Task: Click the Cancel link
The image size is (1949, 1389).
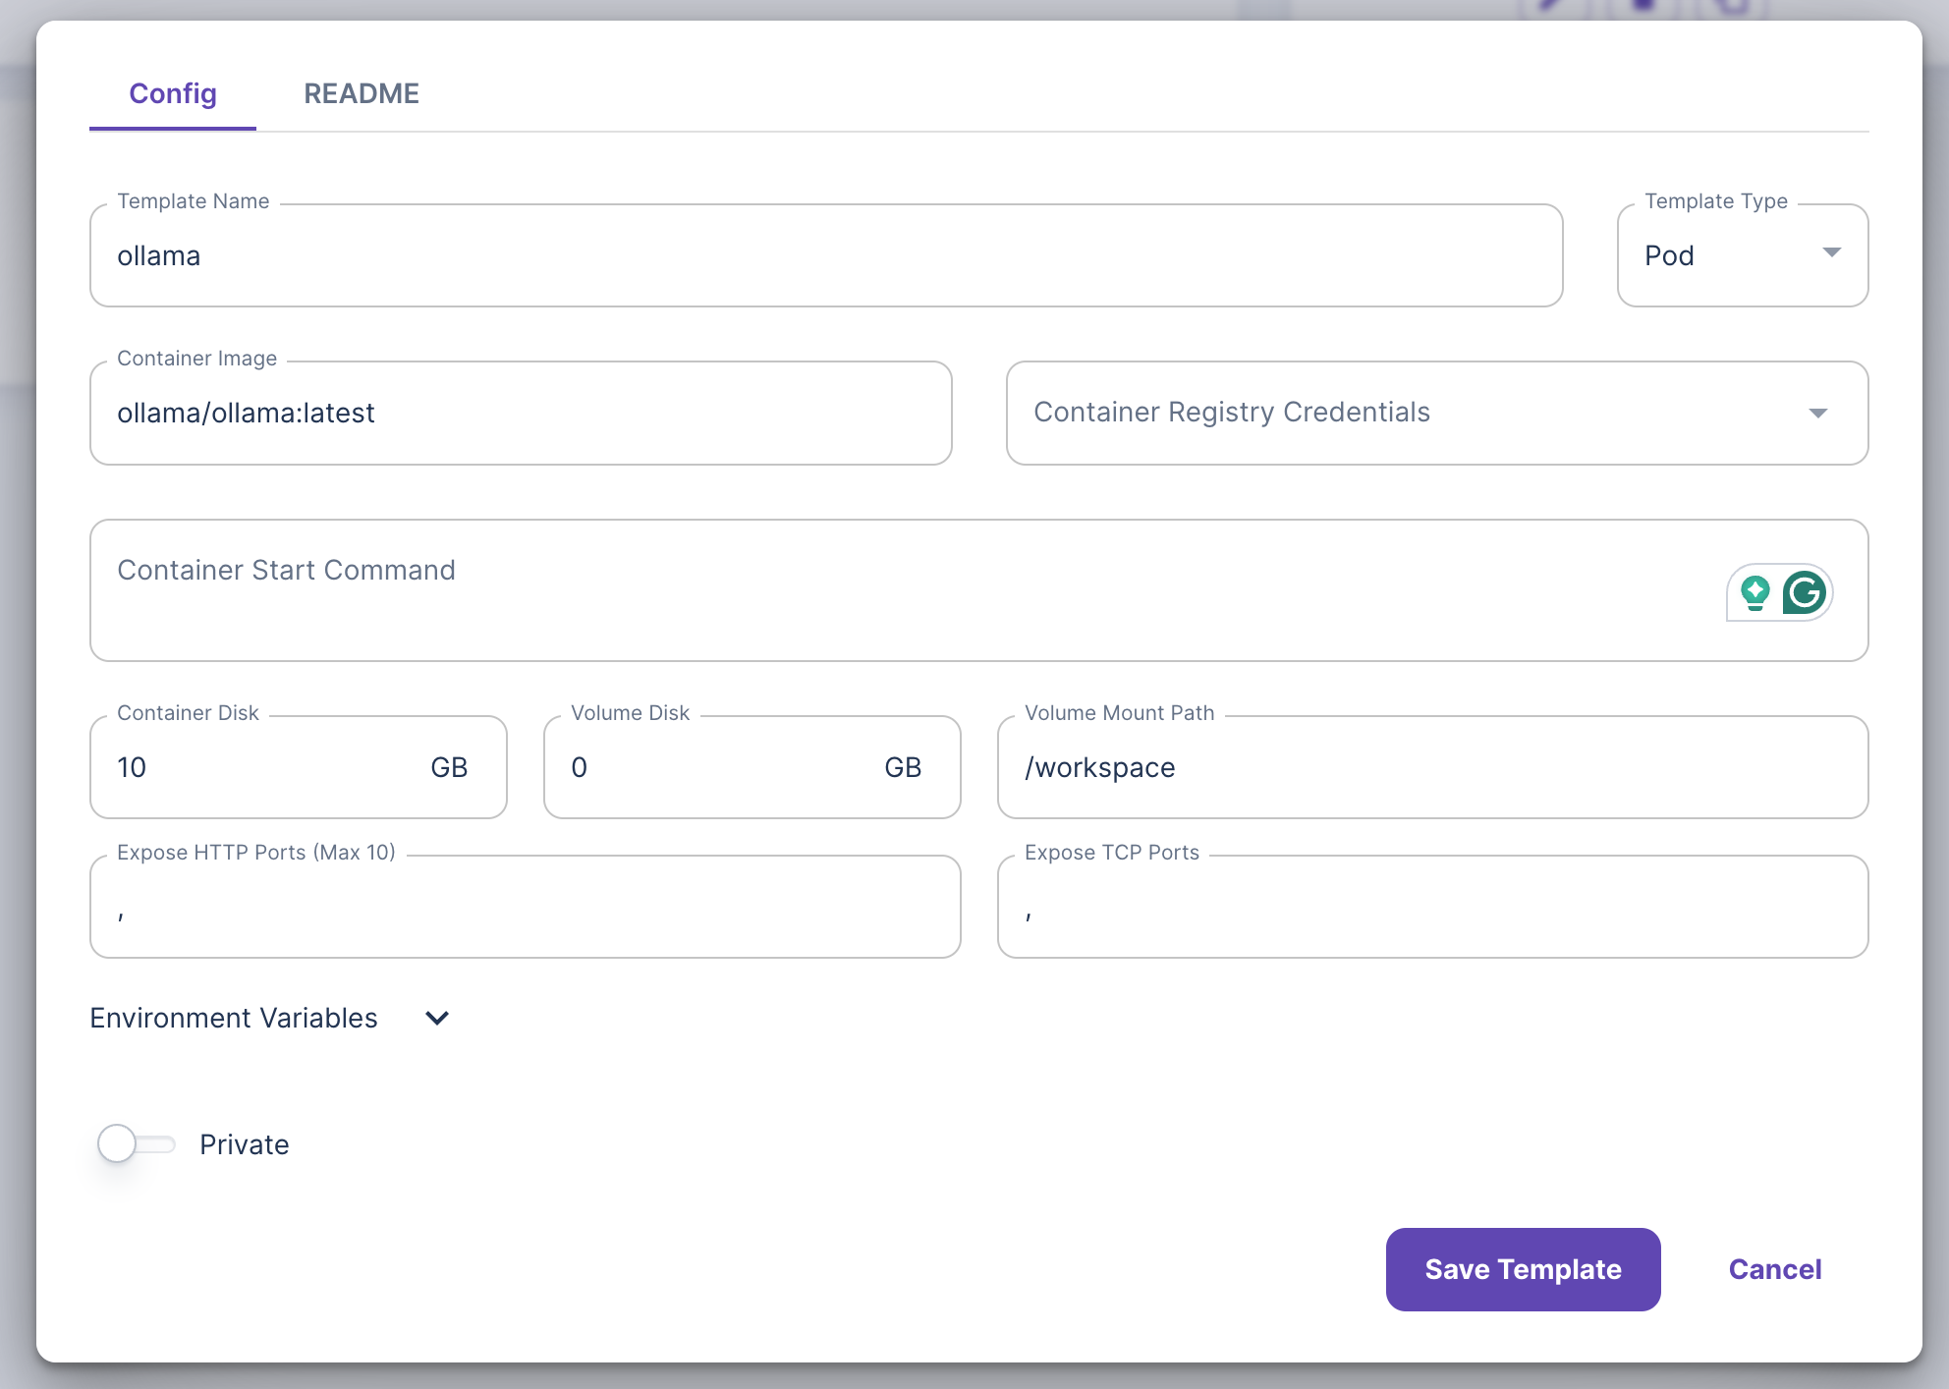Action: (1774, 1269)
